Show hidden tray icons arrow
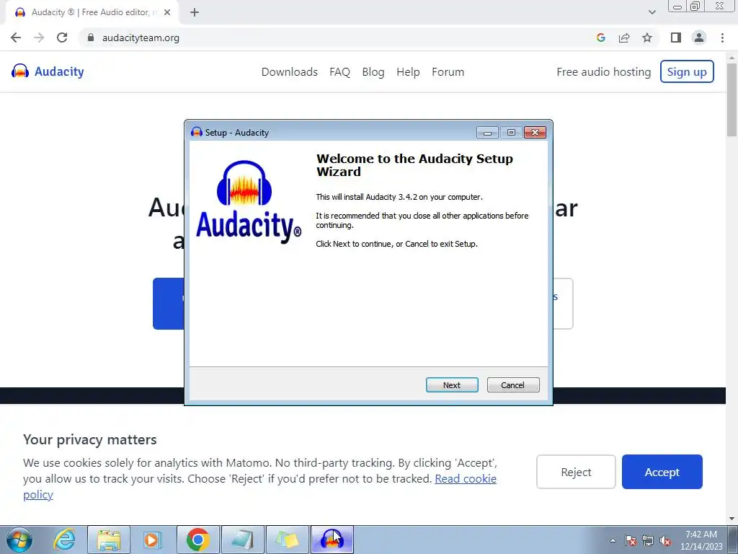 pos(613,541)
